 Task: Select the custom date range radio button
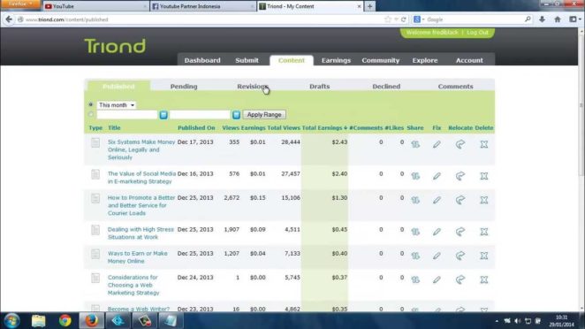pos(91,114)
